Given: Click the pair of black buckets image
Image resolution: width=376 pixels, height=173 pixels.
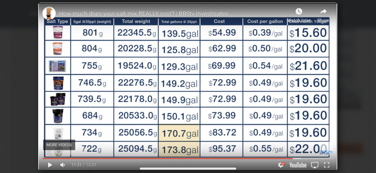Looking at the screenshot, I should point(58,99).
